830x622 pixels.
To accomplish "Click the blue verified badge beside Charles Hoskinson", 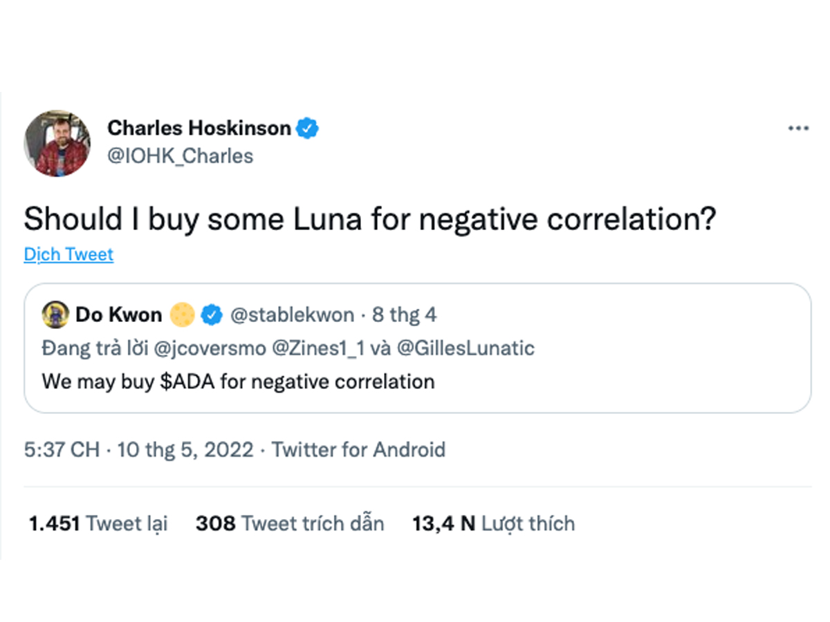I will point(308,129).
